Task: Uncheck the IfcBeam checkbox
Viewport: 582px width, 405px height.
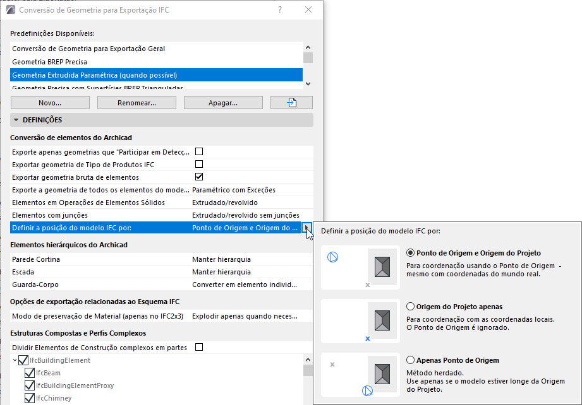Action: 30,373
